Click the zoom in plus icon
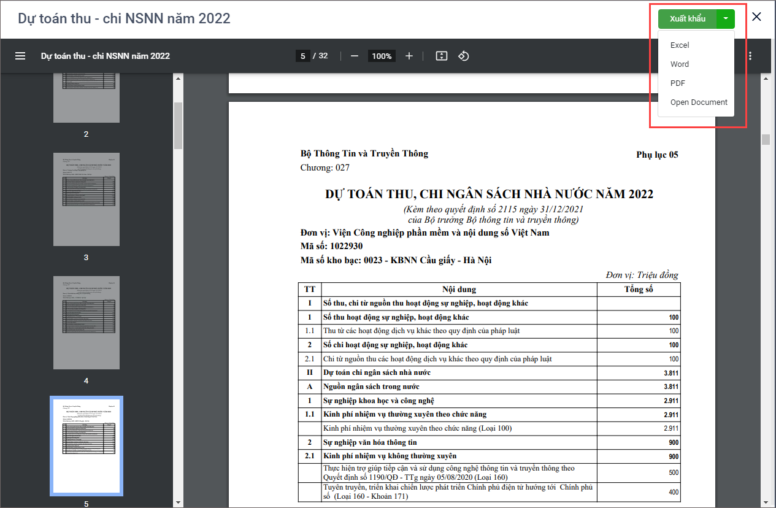Image resolution: width=776 pixels, height=508 pixels. point(409,56)
